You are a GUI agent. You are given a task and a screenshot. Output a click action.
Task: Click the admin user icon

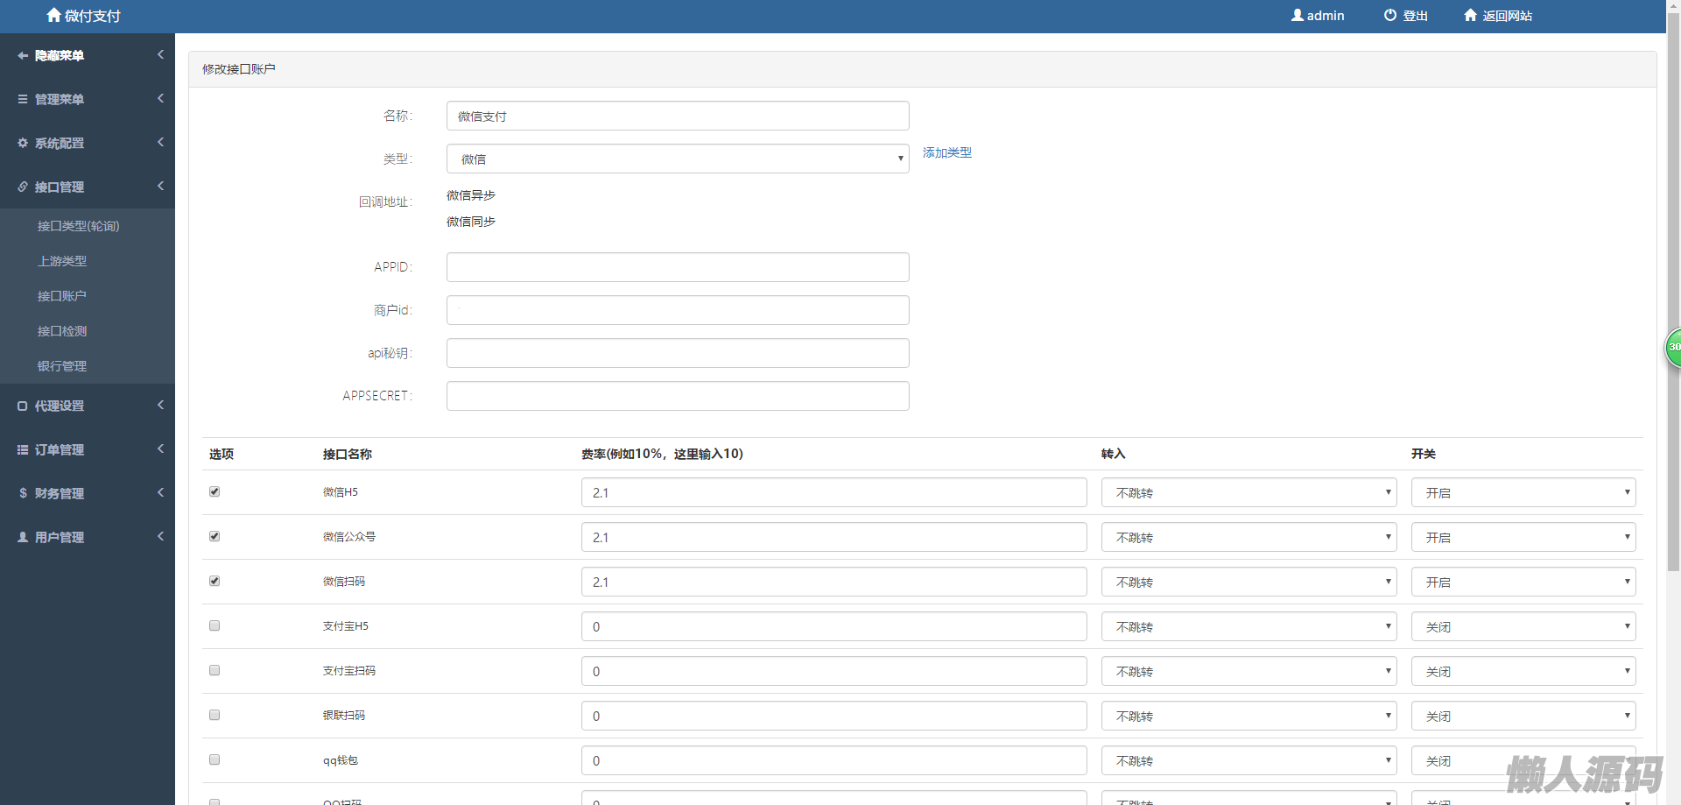(1297, 15)
